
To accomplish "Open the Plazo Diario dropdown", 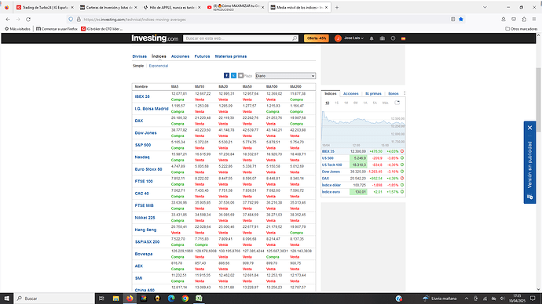I will coord(285,76).
